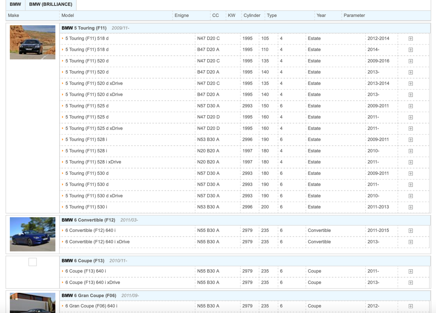Expand plus icon for 525 d N57 D30 A row
The width and height of the screenshot is (436, 313).
pyautogui.click(x=411, y=106)
